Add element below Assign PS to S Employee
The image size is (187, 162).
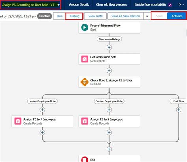[109, 132]
